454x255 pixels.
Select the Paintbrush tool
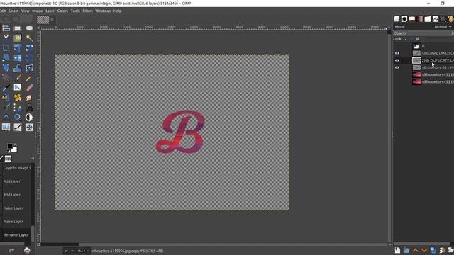click(x=17, y=78)
